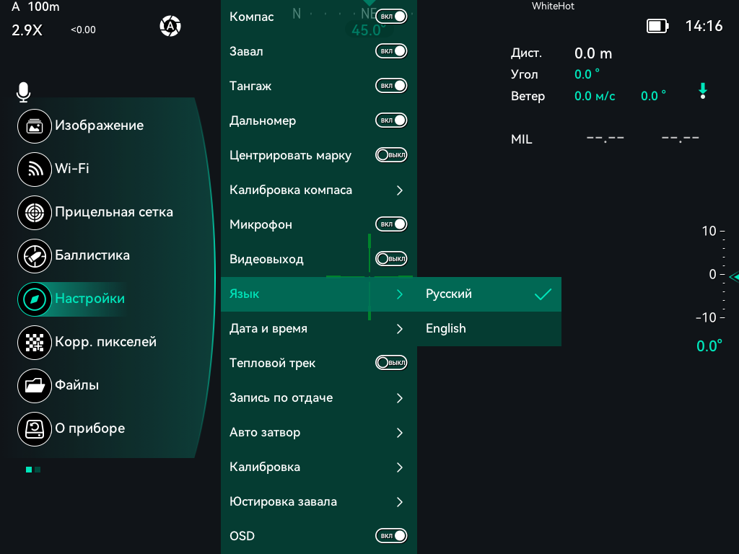Turn on the Тепловой трек switch

click(x=391, y=363)
